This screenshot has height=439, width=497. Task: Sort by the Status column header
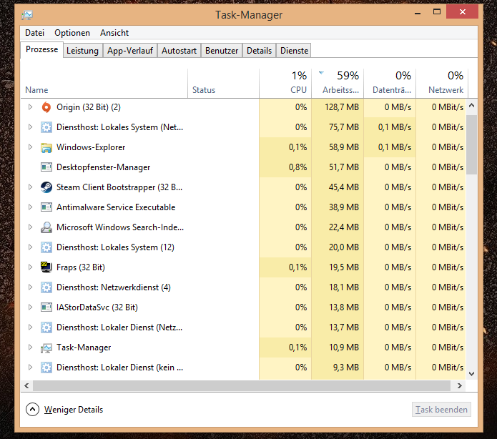pyautogui.click(x=223, y=84)
